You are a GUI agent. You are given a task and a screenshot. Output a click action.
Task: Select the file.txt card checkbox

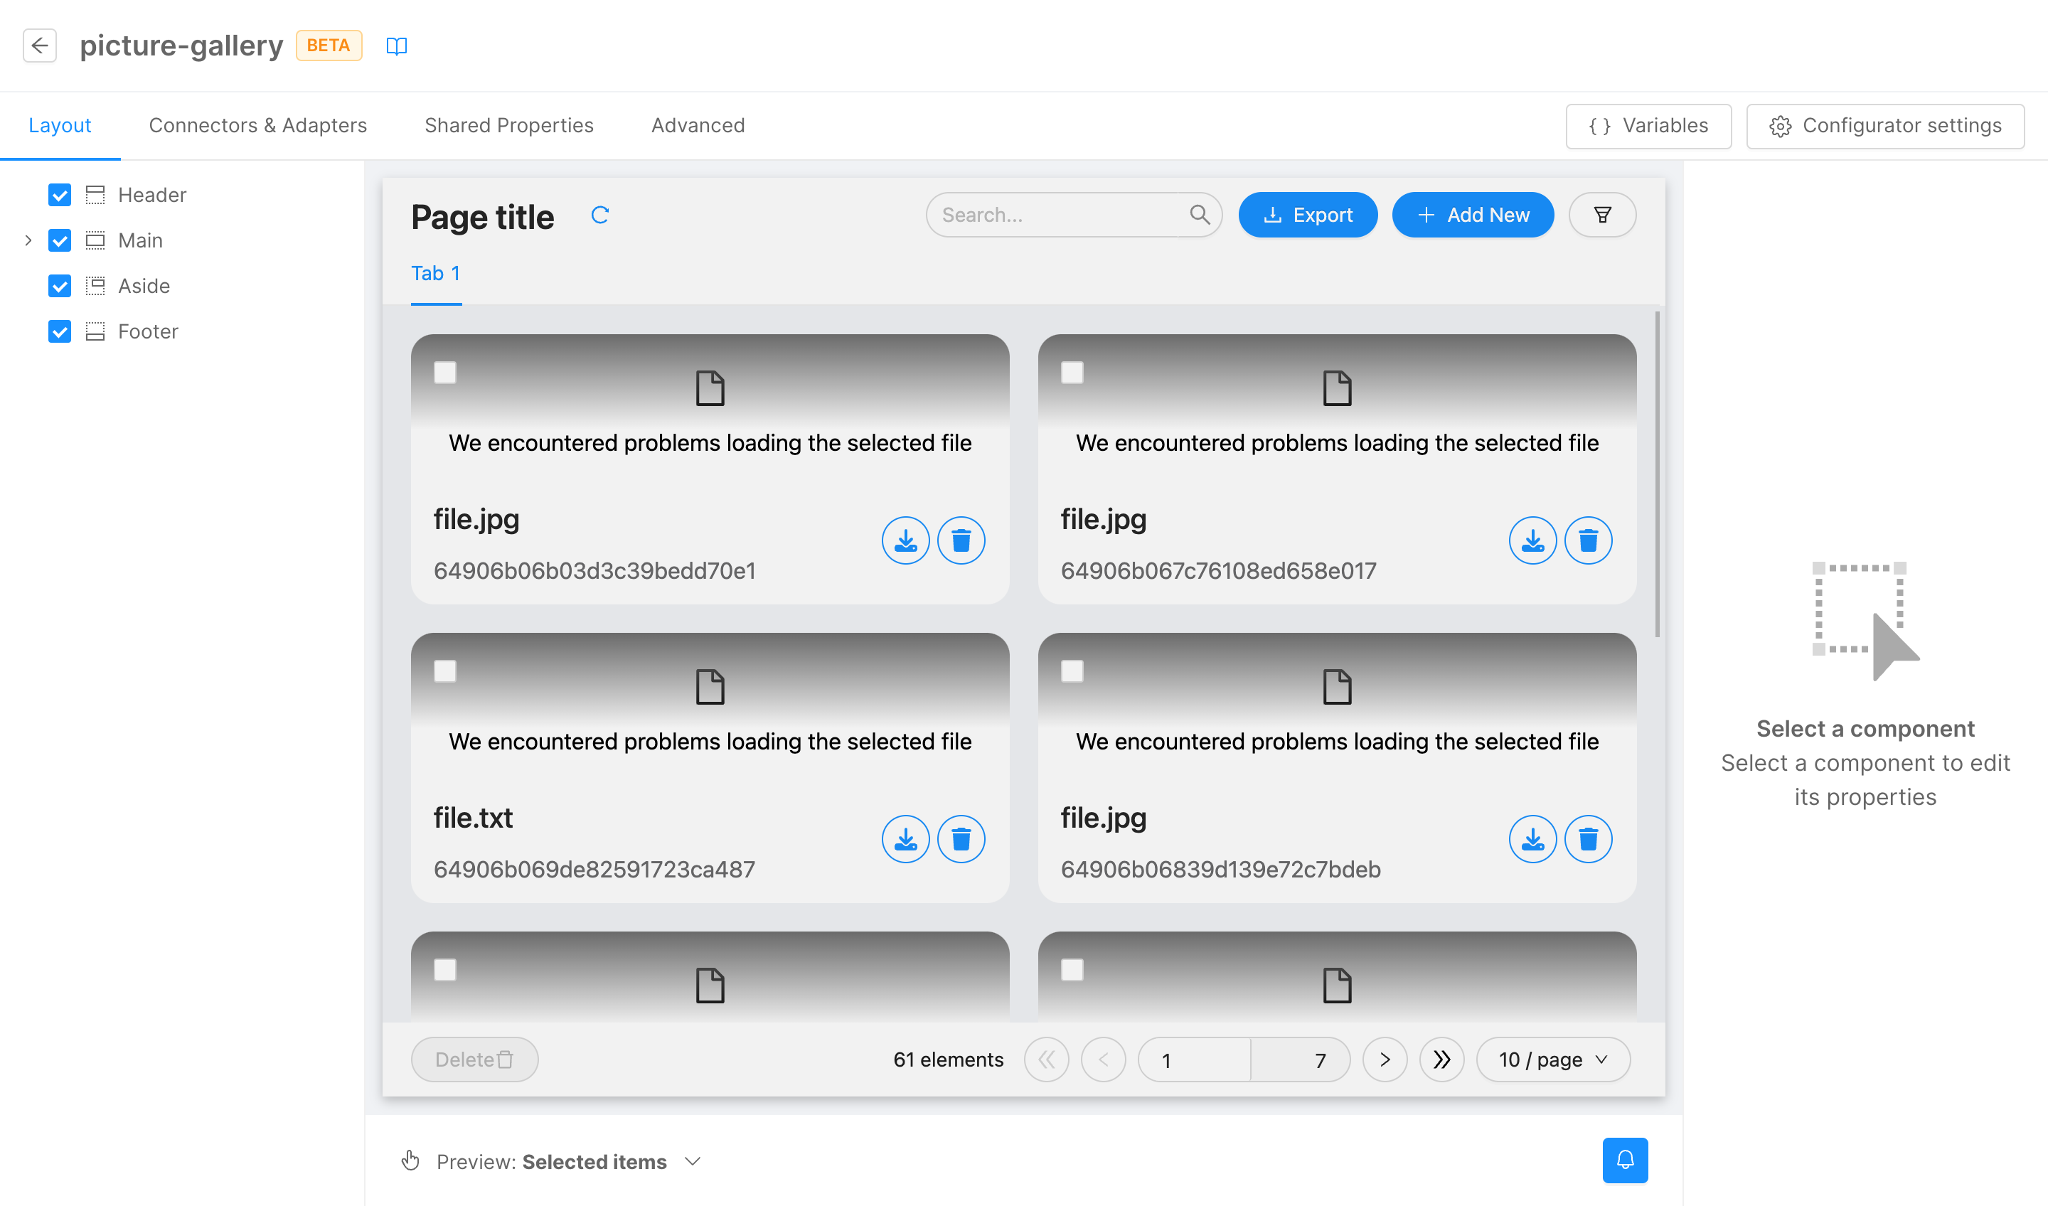[x=445, y=671]
